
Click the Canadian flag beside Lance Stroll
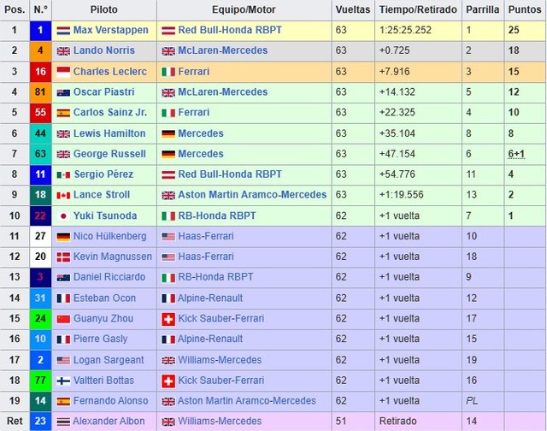pos(63,196)
